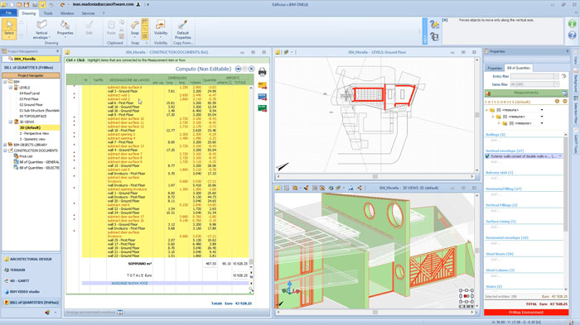The image size is (580, 325).
Task: Select the Properties tab in right panel
Action: tap(495, 69)
